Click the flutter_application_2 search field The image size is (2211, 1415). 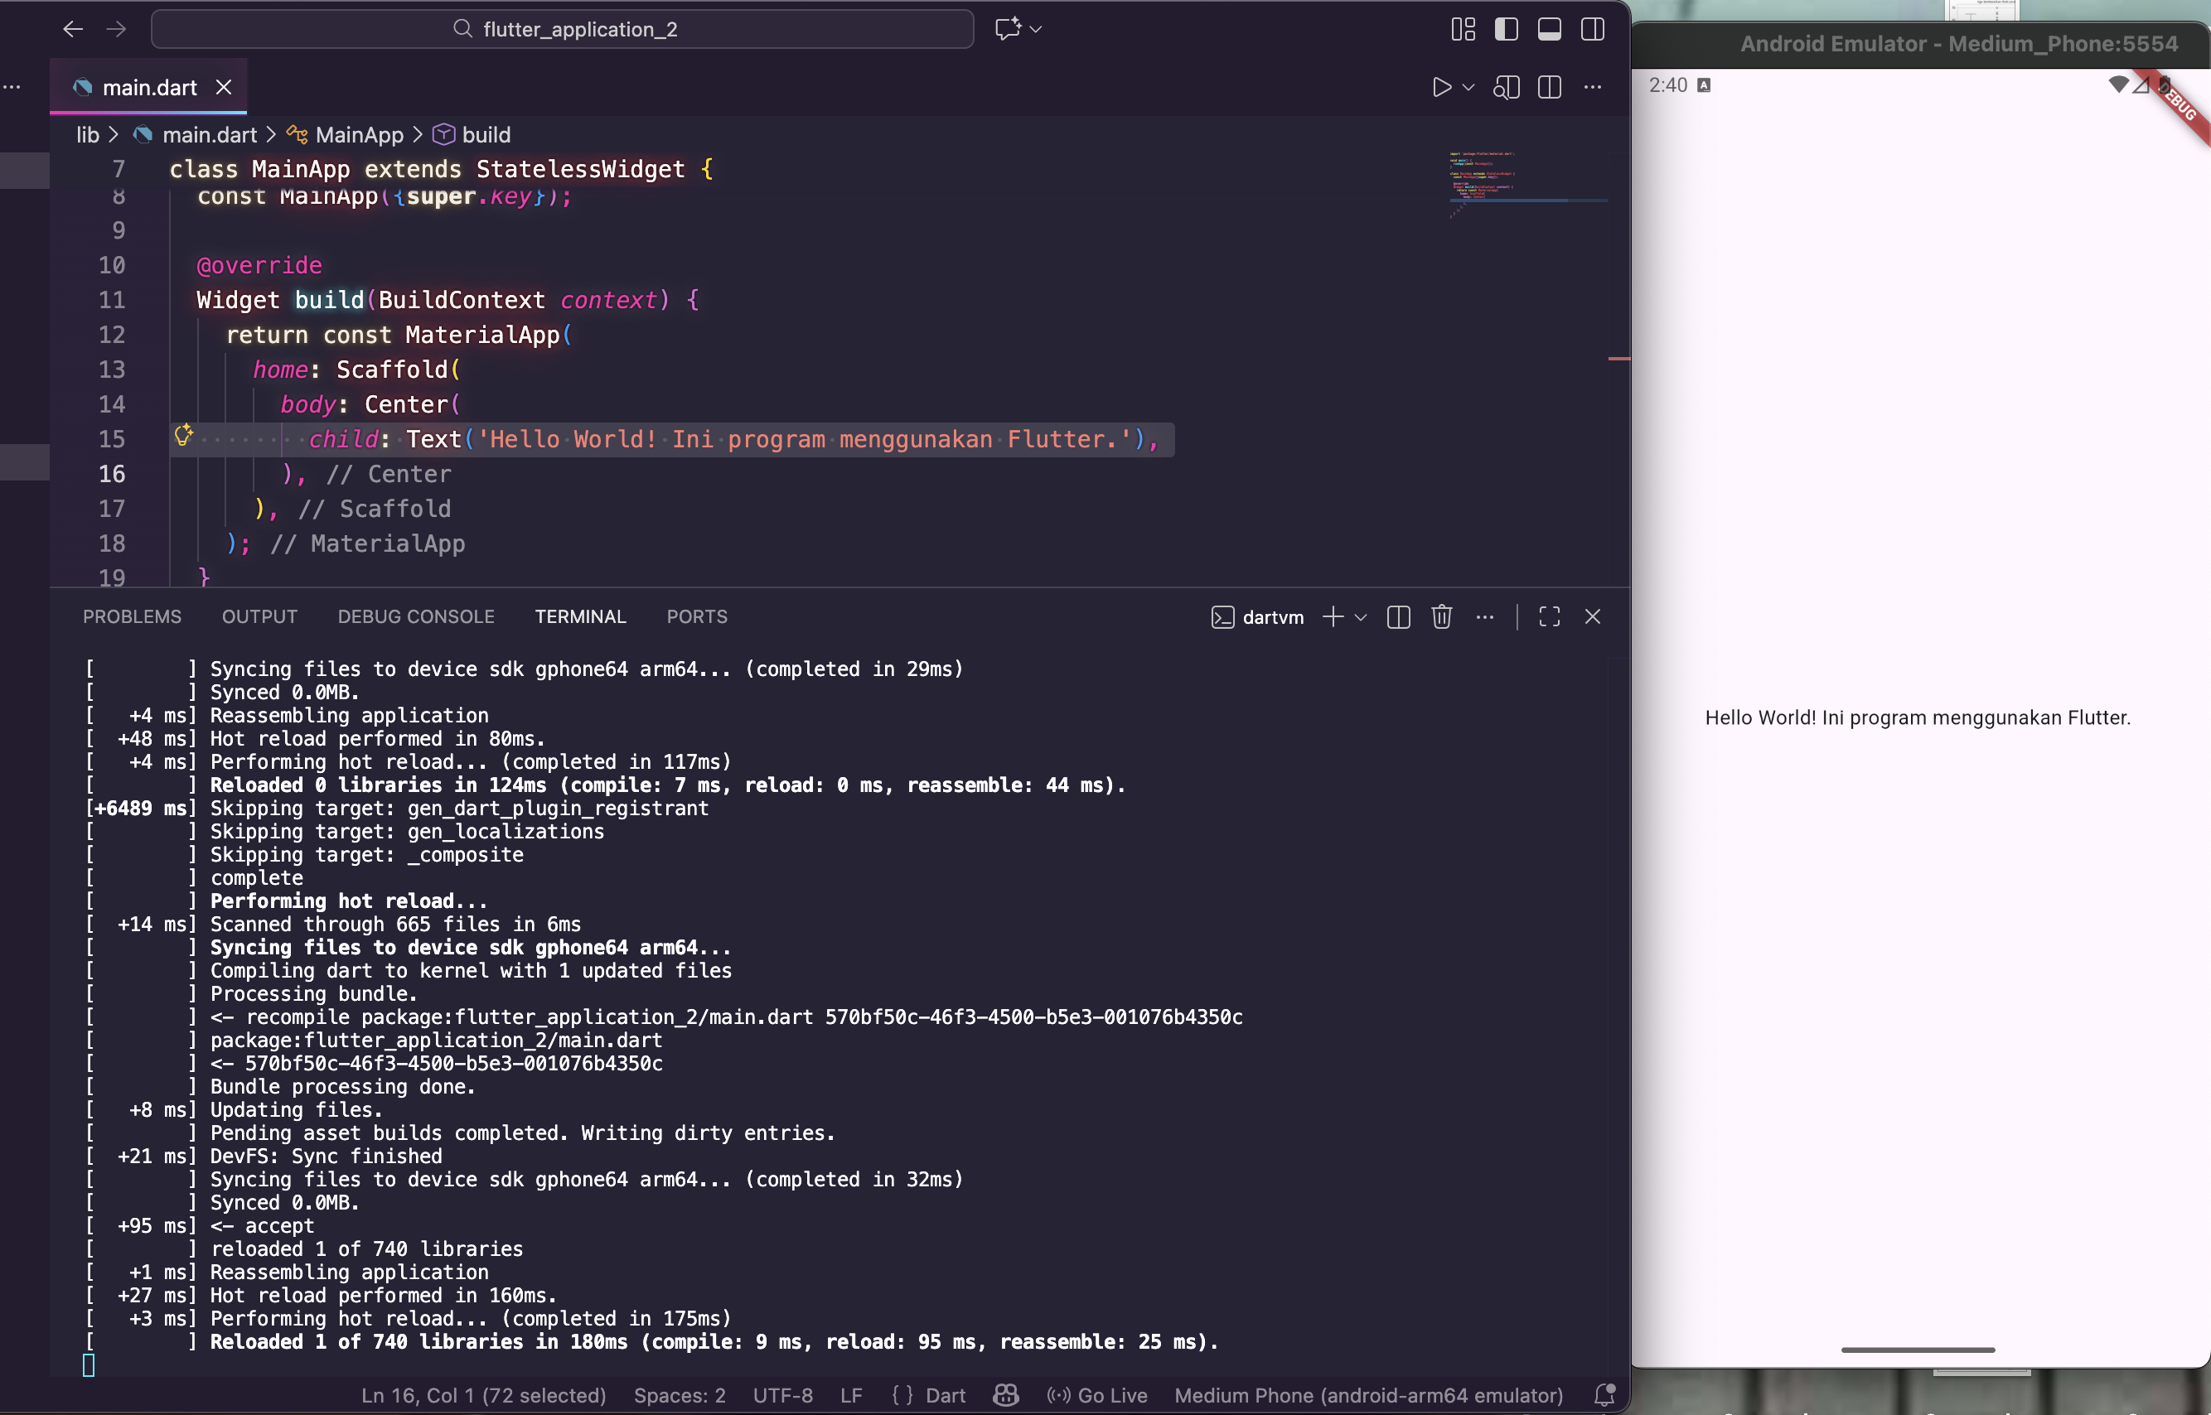tap(563, 29)
